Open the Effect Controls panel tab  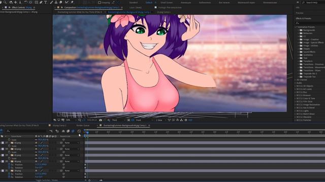pos(21,8)
